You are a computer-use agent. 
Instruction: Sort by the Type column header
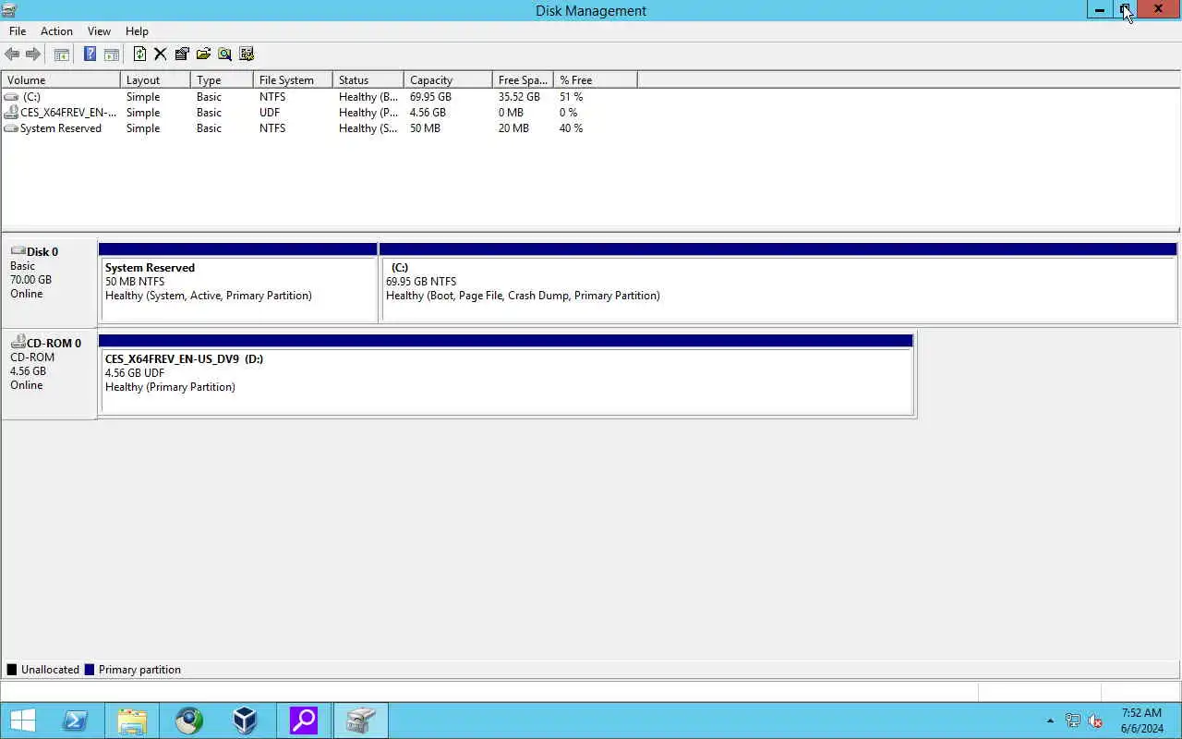coord(222,80)
